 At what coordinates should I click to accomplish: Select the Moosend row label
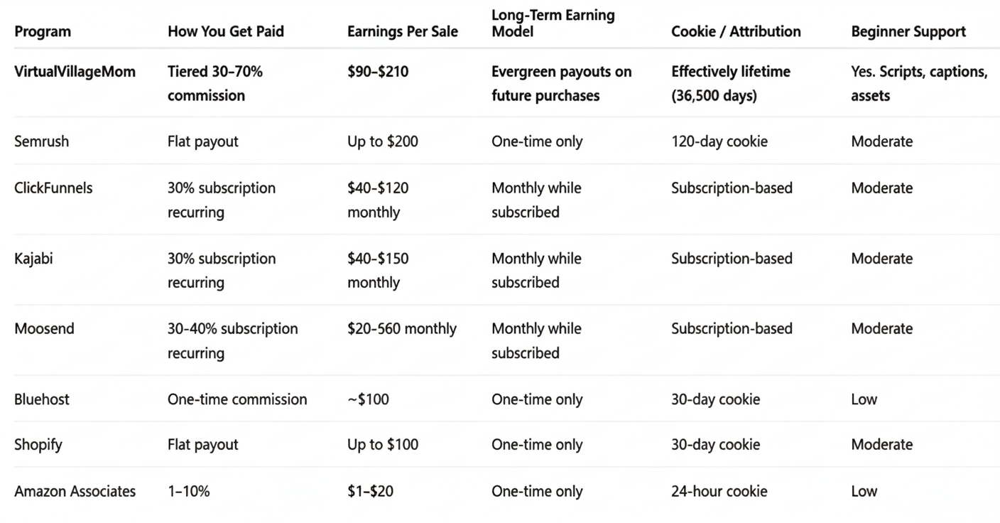click(x=44, y=329)
